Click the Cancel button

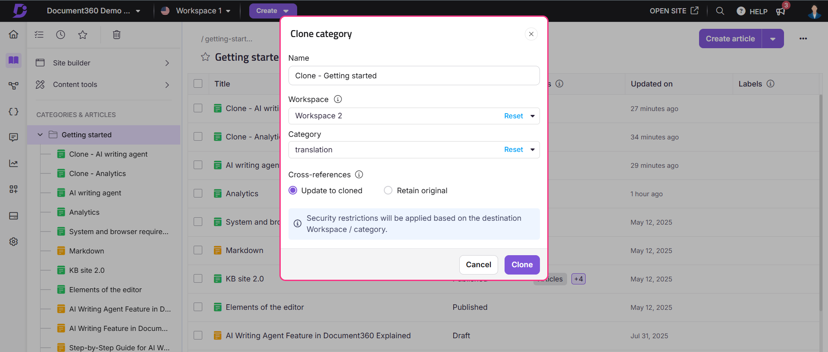pos(478,265)
